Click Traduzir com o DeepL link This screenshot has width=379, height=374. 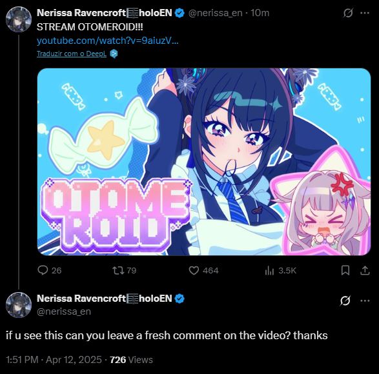click(72, 54)
